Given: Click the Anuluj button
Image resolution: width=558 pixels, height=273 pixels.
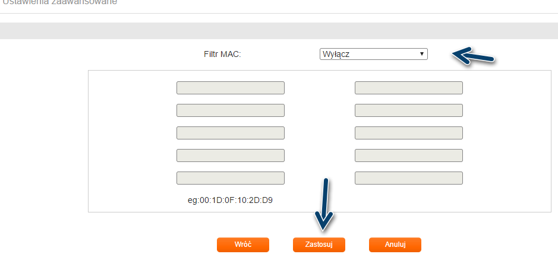Looking at the screenshot, I should (395, 245).
